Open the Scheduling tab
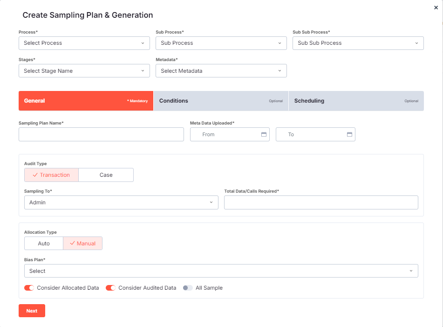 (356, 101)
